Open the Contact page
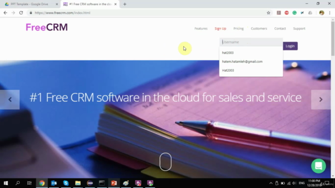Viewport: 335px width, 188px height. coord(280,28)
